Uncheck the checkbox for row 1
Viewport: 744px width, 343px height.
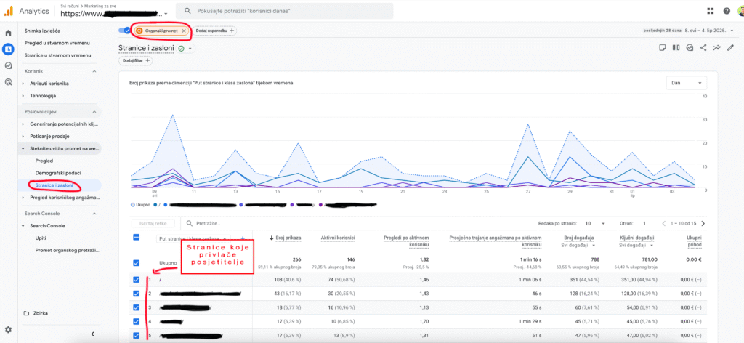(137, 279)
